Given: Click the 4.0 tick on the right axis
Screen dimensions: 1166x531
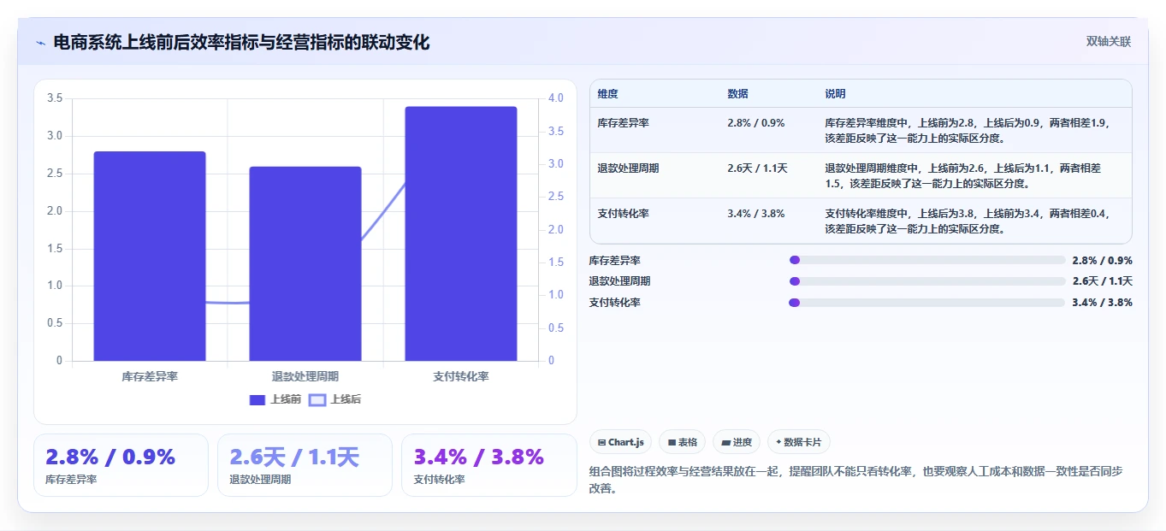Looking at the screenshot, I should [556, 98].
